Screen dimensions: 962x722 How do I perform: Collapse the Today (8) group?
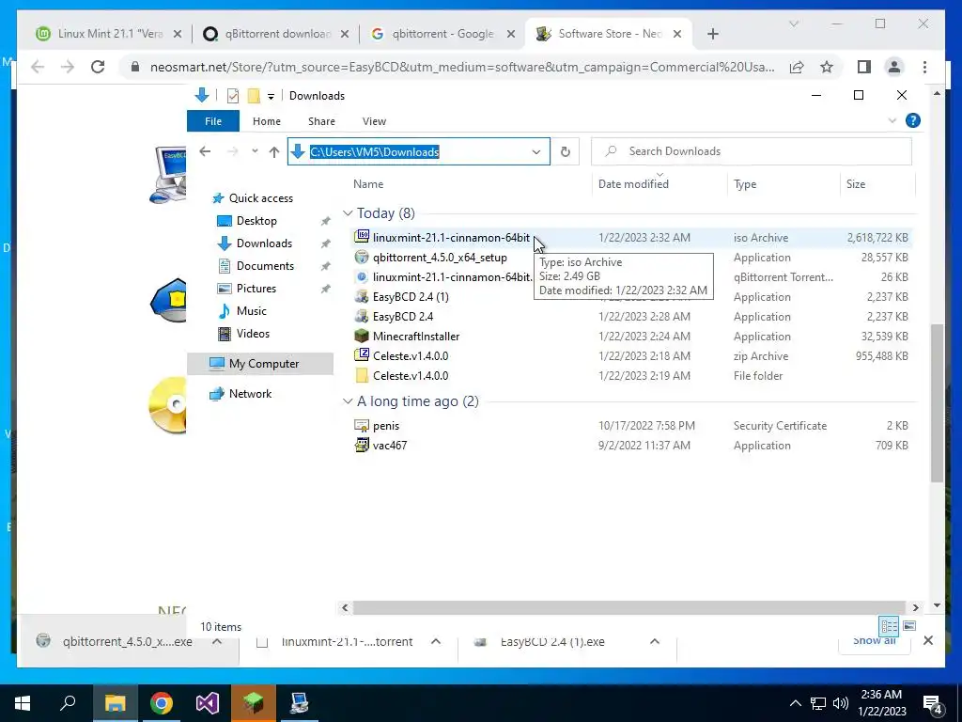coord(348,213)
